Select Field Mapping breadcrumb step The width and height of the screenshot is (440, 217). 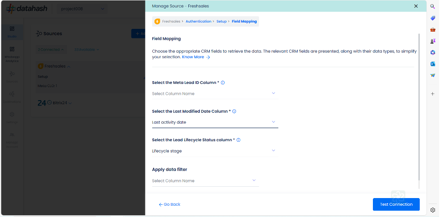[x=244, y=21]
